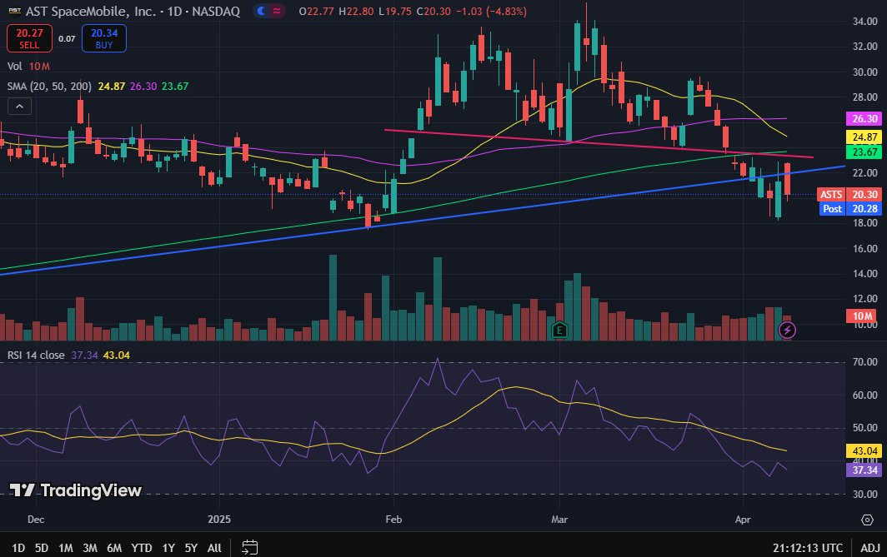Viewport: 887px width, 557px height.
Task: Select the 6M time range
Action: pos(114,547)
